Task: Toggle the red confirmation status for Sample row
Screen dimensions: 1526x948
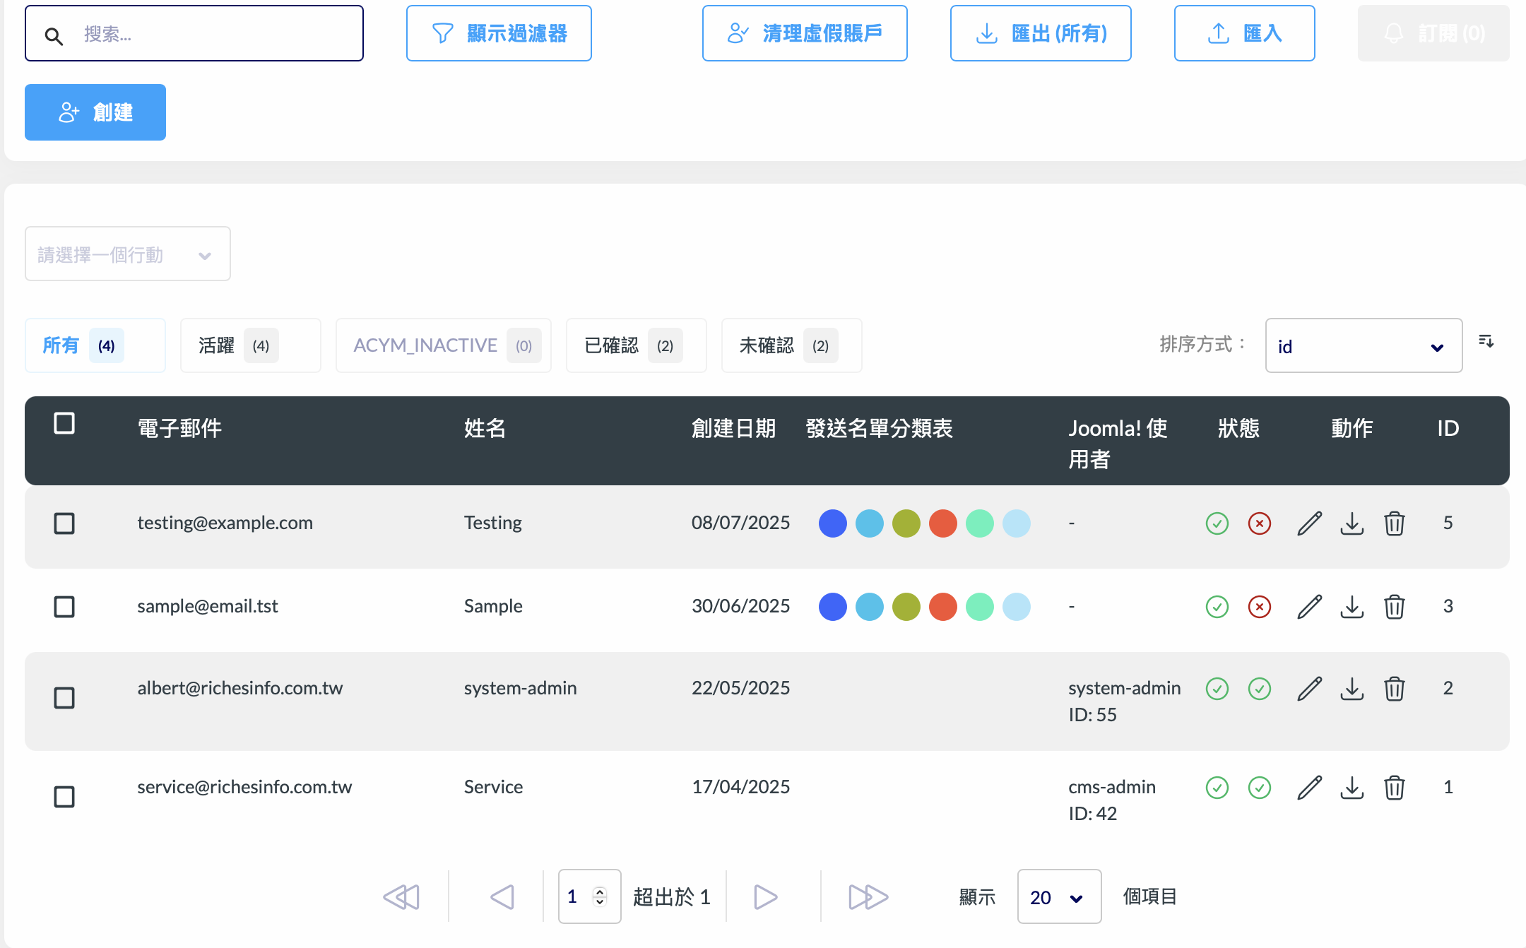Action: (1260, 606)
